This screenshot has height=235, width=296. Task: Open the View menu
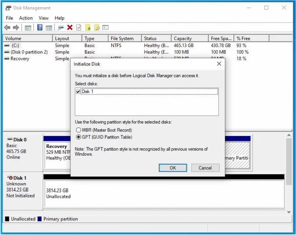pos(43,18)
